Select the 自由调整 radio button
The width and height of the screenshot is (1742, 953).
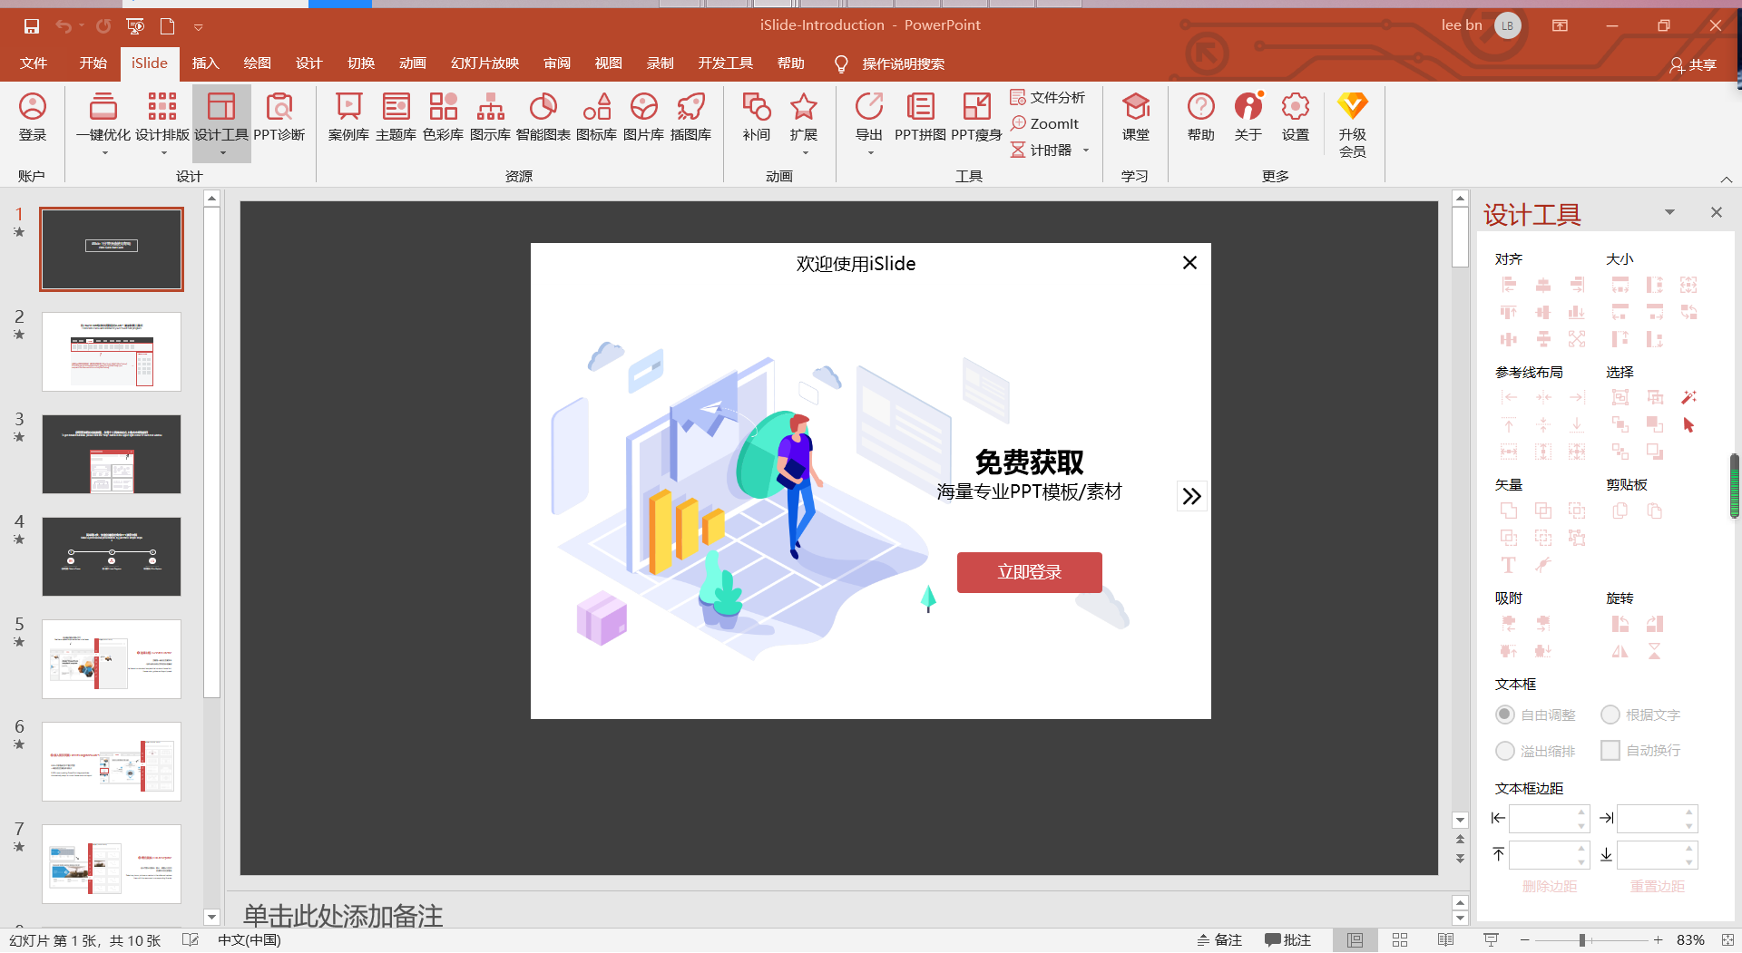(1505, 715)
